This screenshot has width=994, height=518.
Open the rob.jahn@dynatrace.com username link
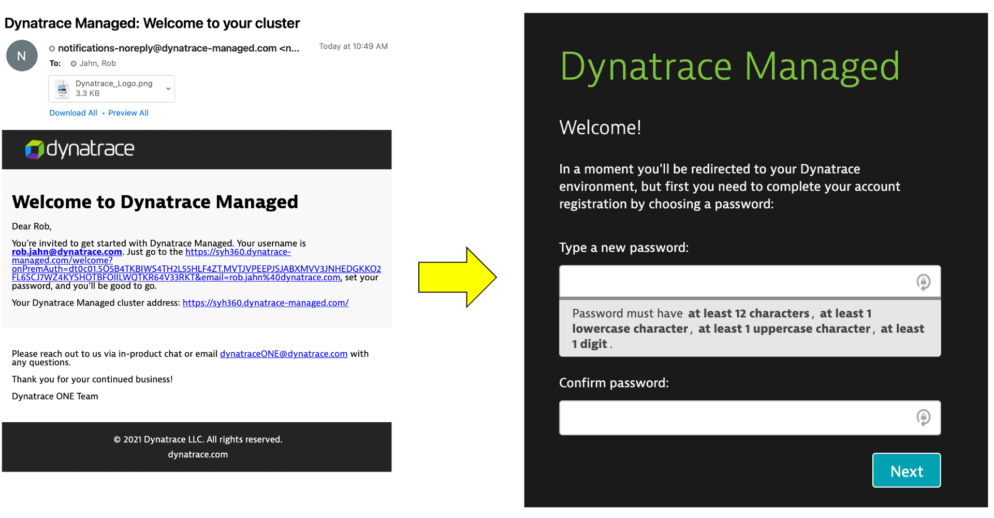(67, 252)
